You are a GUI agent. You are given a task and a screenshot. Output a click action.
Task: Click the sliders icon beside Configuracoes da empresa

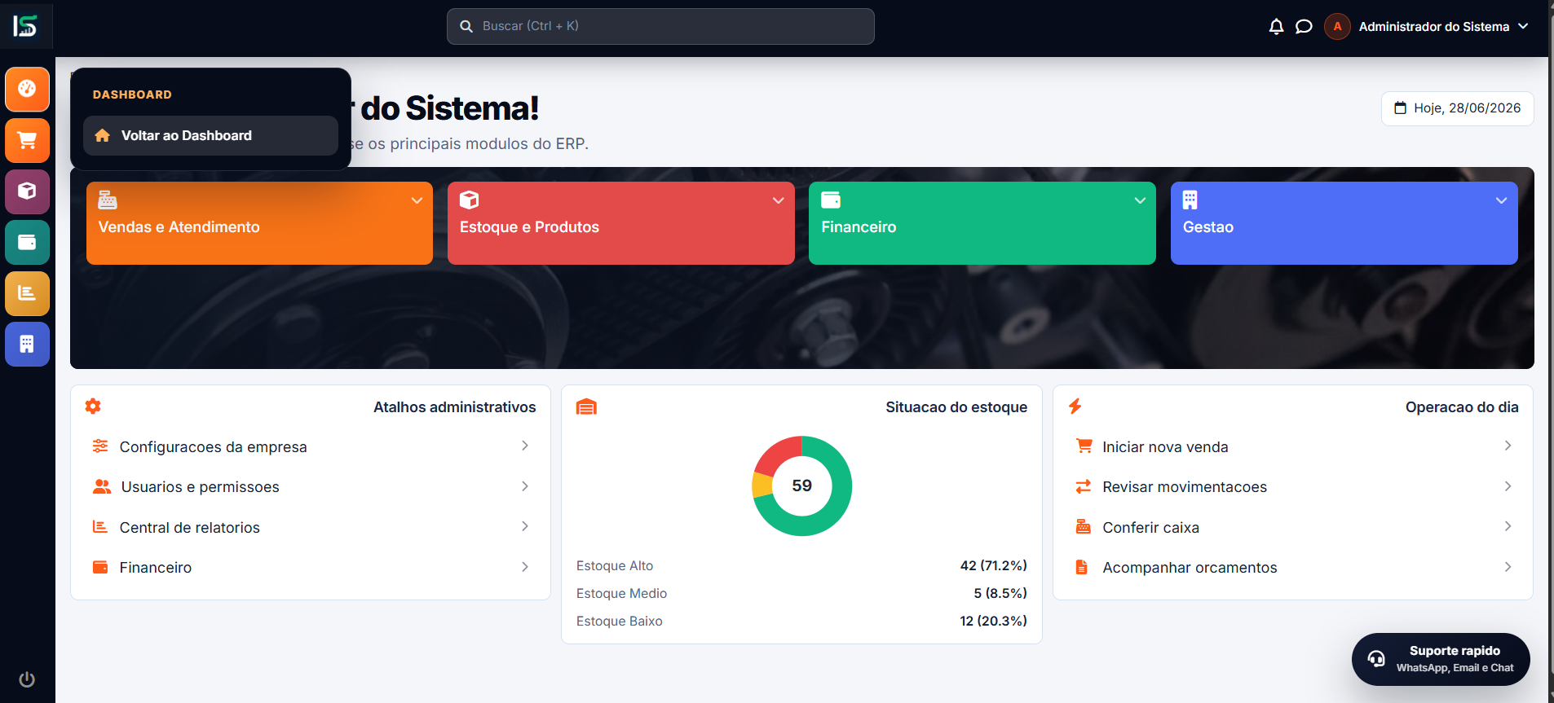pyautogui.click(x=100, y=446)
